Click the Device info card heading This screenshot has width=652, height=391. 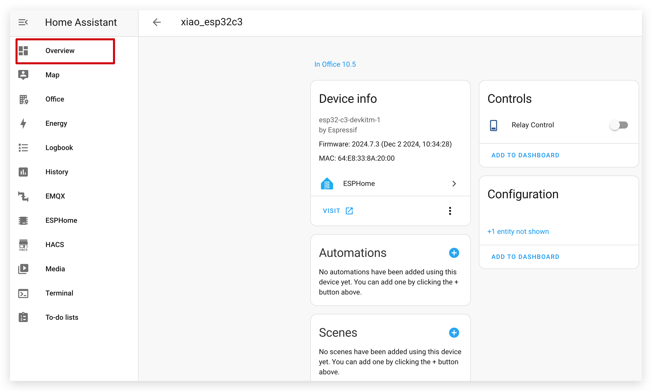pyautogui.click(x=348, y=99)
